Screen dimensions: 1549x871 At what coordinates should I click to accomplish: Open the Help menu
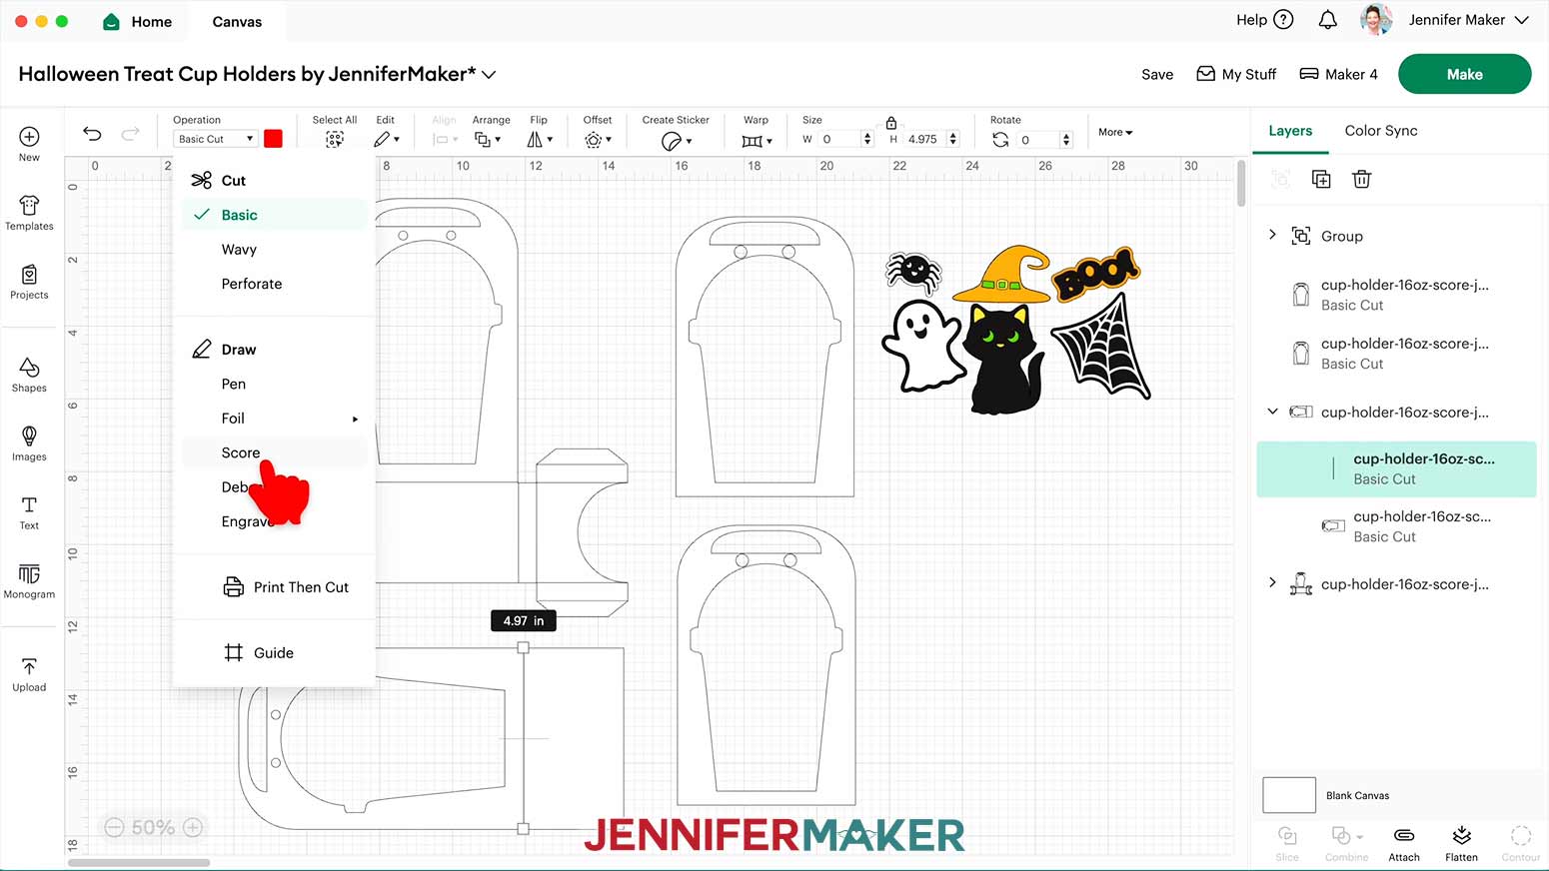(x=1264, y=19)
